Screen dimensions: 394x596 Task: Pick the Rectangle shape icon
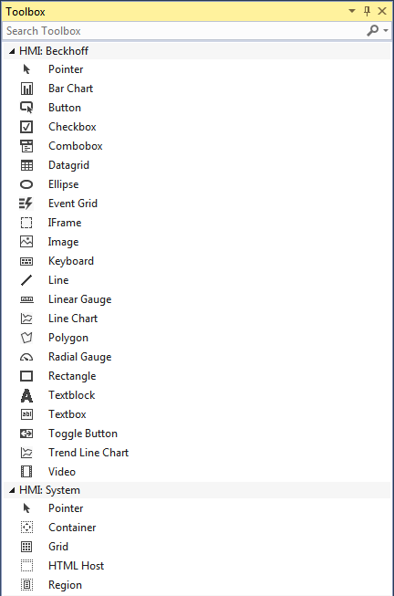[26, 376]
